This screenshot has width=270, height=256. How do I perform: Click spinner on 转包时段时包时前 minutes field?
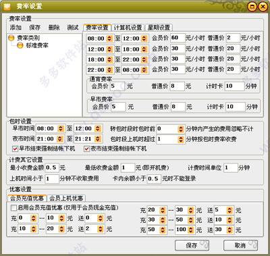181,129
